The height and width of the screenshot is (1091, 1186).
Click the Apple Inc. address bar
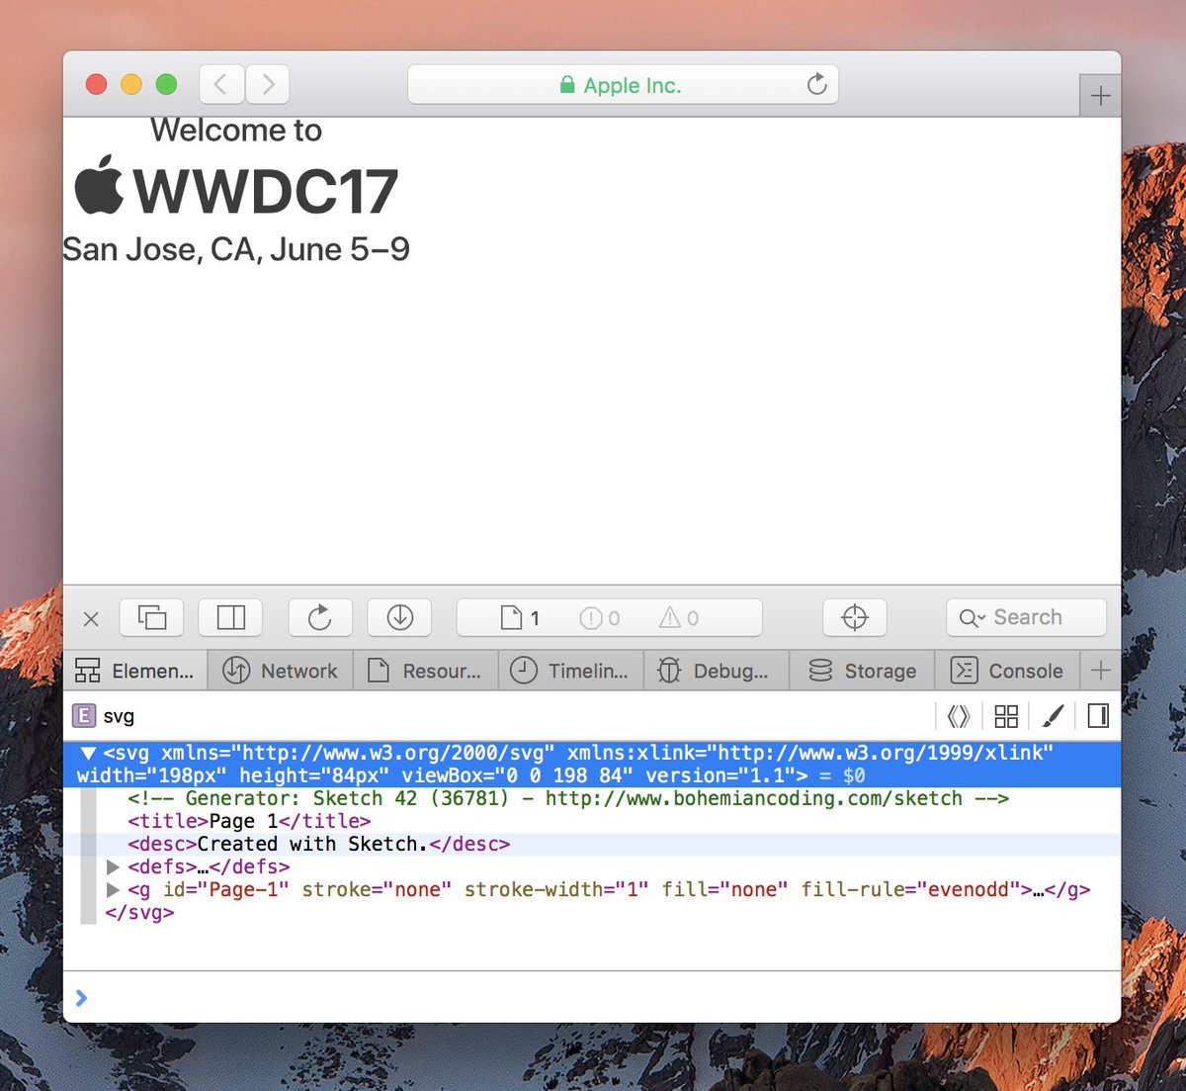coord(623,85)
